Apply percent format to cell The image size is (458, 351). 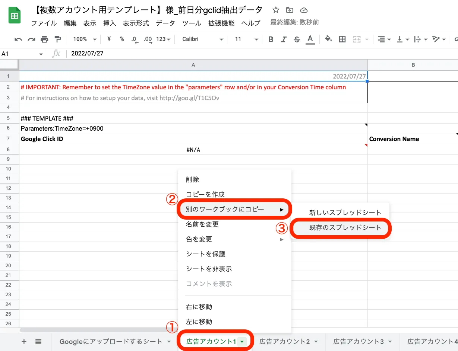point(122,39)
